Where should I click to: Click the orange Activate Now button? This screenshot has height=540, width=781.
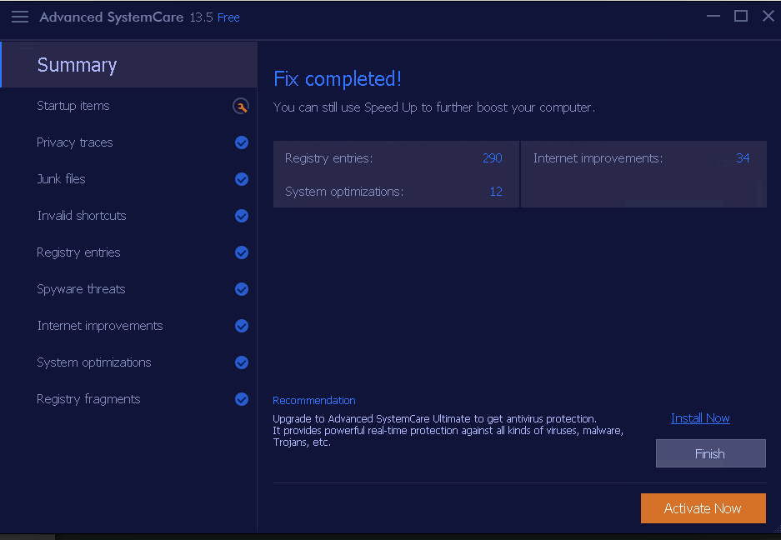[x=703, y=508]
